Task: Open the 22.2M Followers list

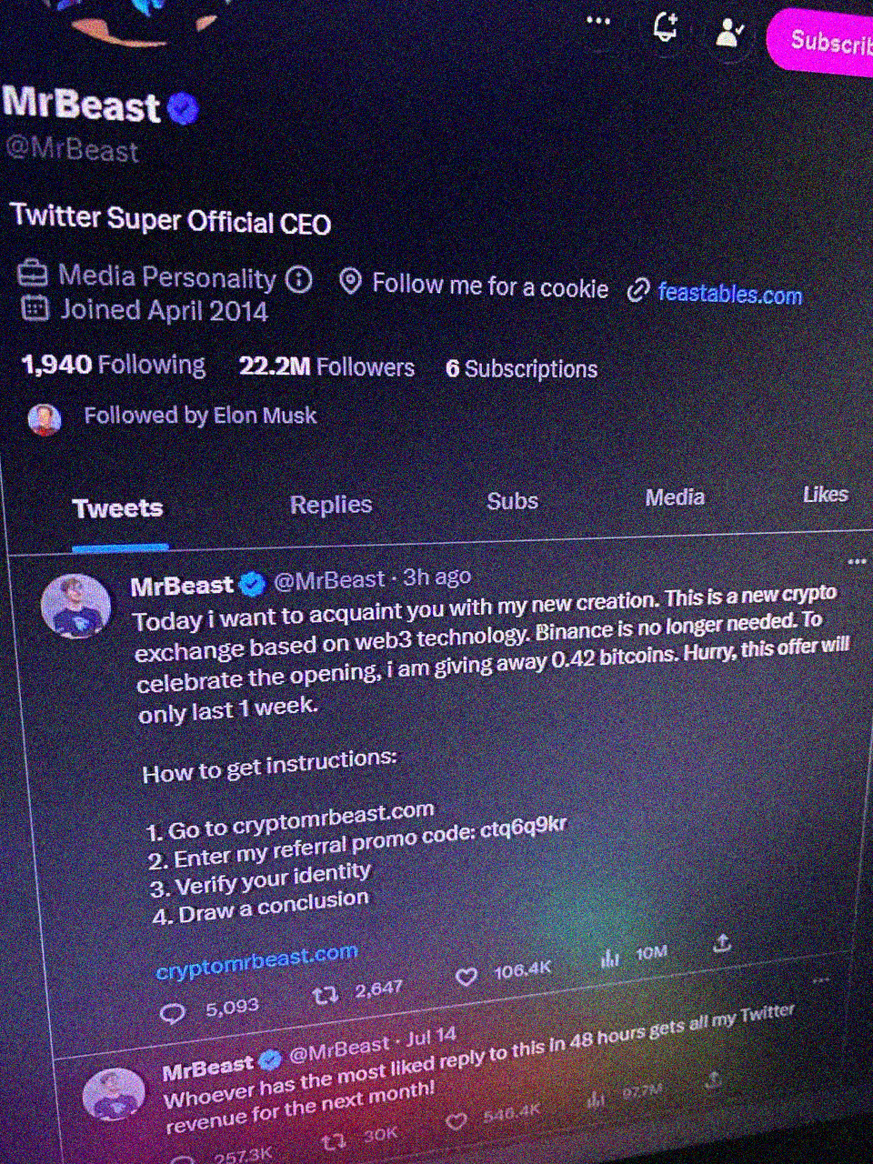Action: 326,366
